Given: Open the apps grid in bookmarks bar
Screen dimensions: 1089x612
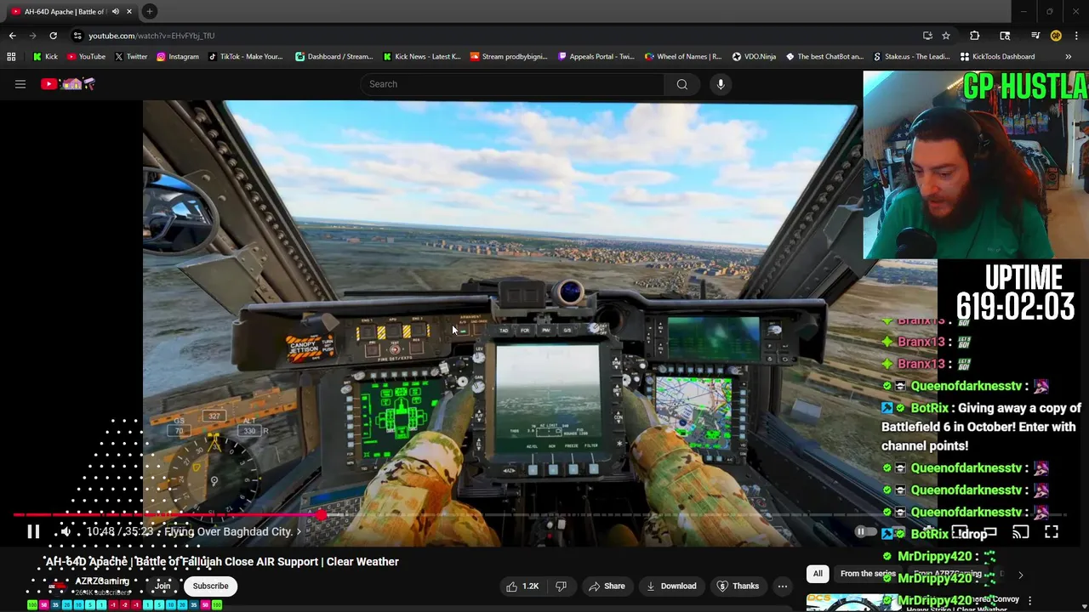Looking at the screenshot, I should click(11, 57).
